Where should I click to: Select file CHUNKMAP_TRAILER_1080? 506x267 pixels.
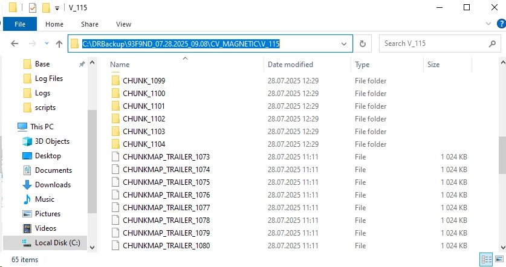166,246
